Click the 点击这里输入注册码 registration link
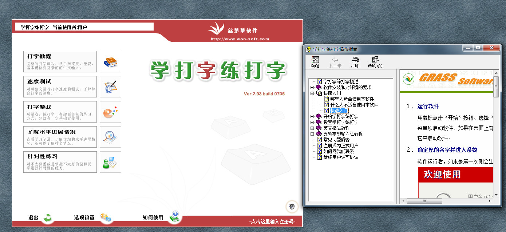 point(272,221)
